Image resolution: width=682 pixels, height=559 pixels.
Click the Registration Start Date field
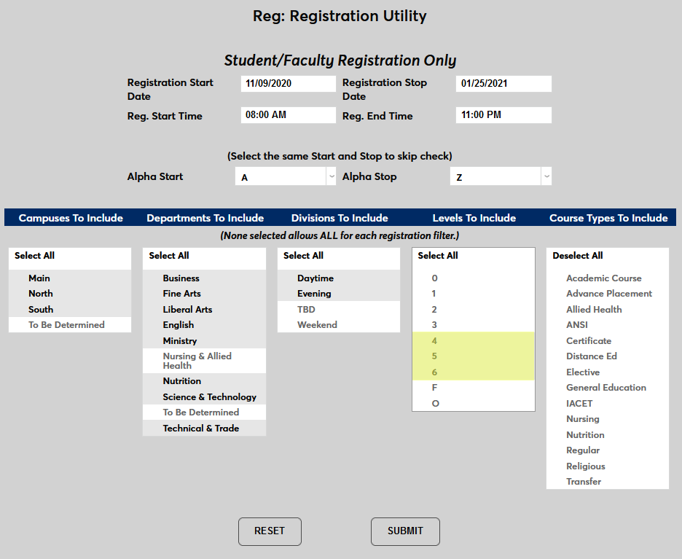(x=288, y=83)
